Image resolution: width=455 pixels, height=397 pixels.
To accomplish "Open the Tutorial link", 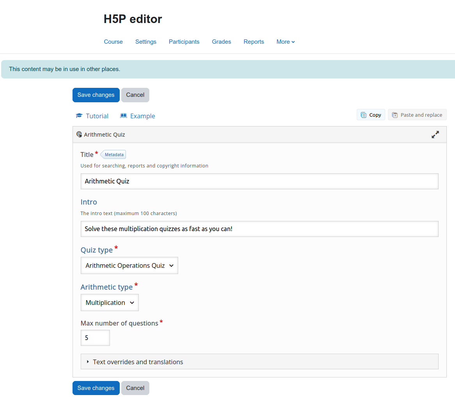I will (97, 116).
